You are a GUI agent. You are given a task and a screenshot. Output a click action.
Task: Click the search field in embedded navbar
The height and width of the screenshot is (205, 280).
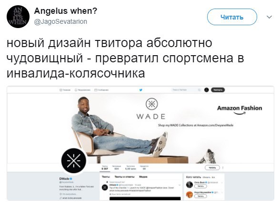click(187, 90)
